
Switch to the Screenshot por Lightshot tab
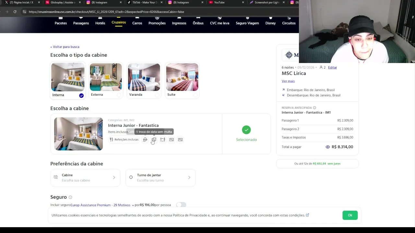267,2
